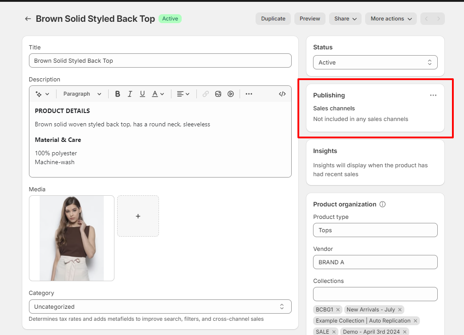The height and width of the screenshot is (335, 464).
Task: Insert an image into the description
Action: [218, 94]
